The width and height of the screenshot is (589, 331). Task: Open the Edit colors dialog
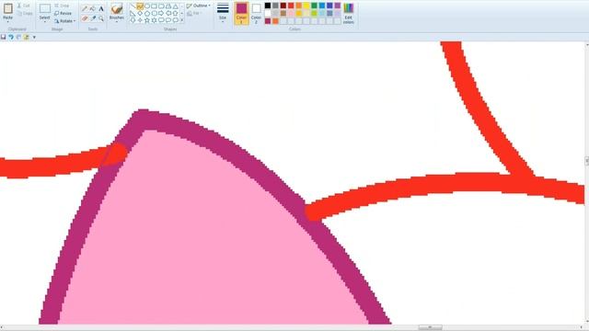[x=348, y=13]
